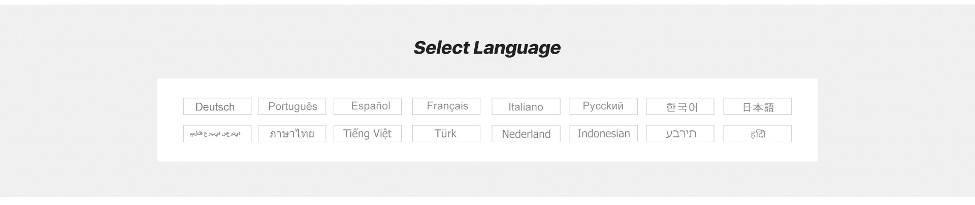975x205 pixels.
Task: Open the Russian language version
Action: pyautogui.click(x=603, y=106)
